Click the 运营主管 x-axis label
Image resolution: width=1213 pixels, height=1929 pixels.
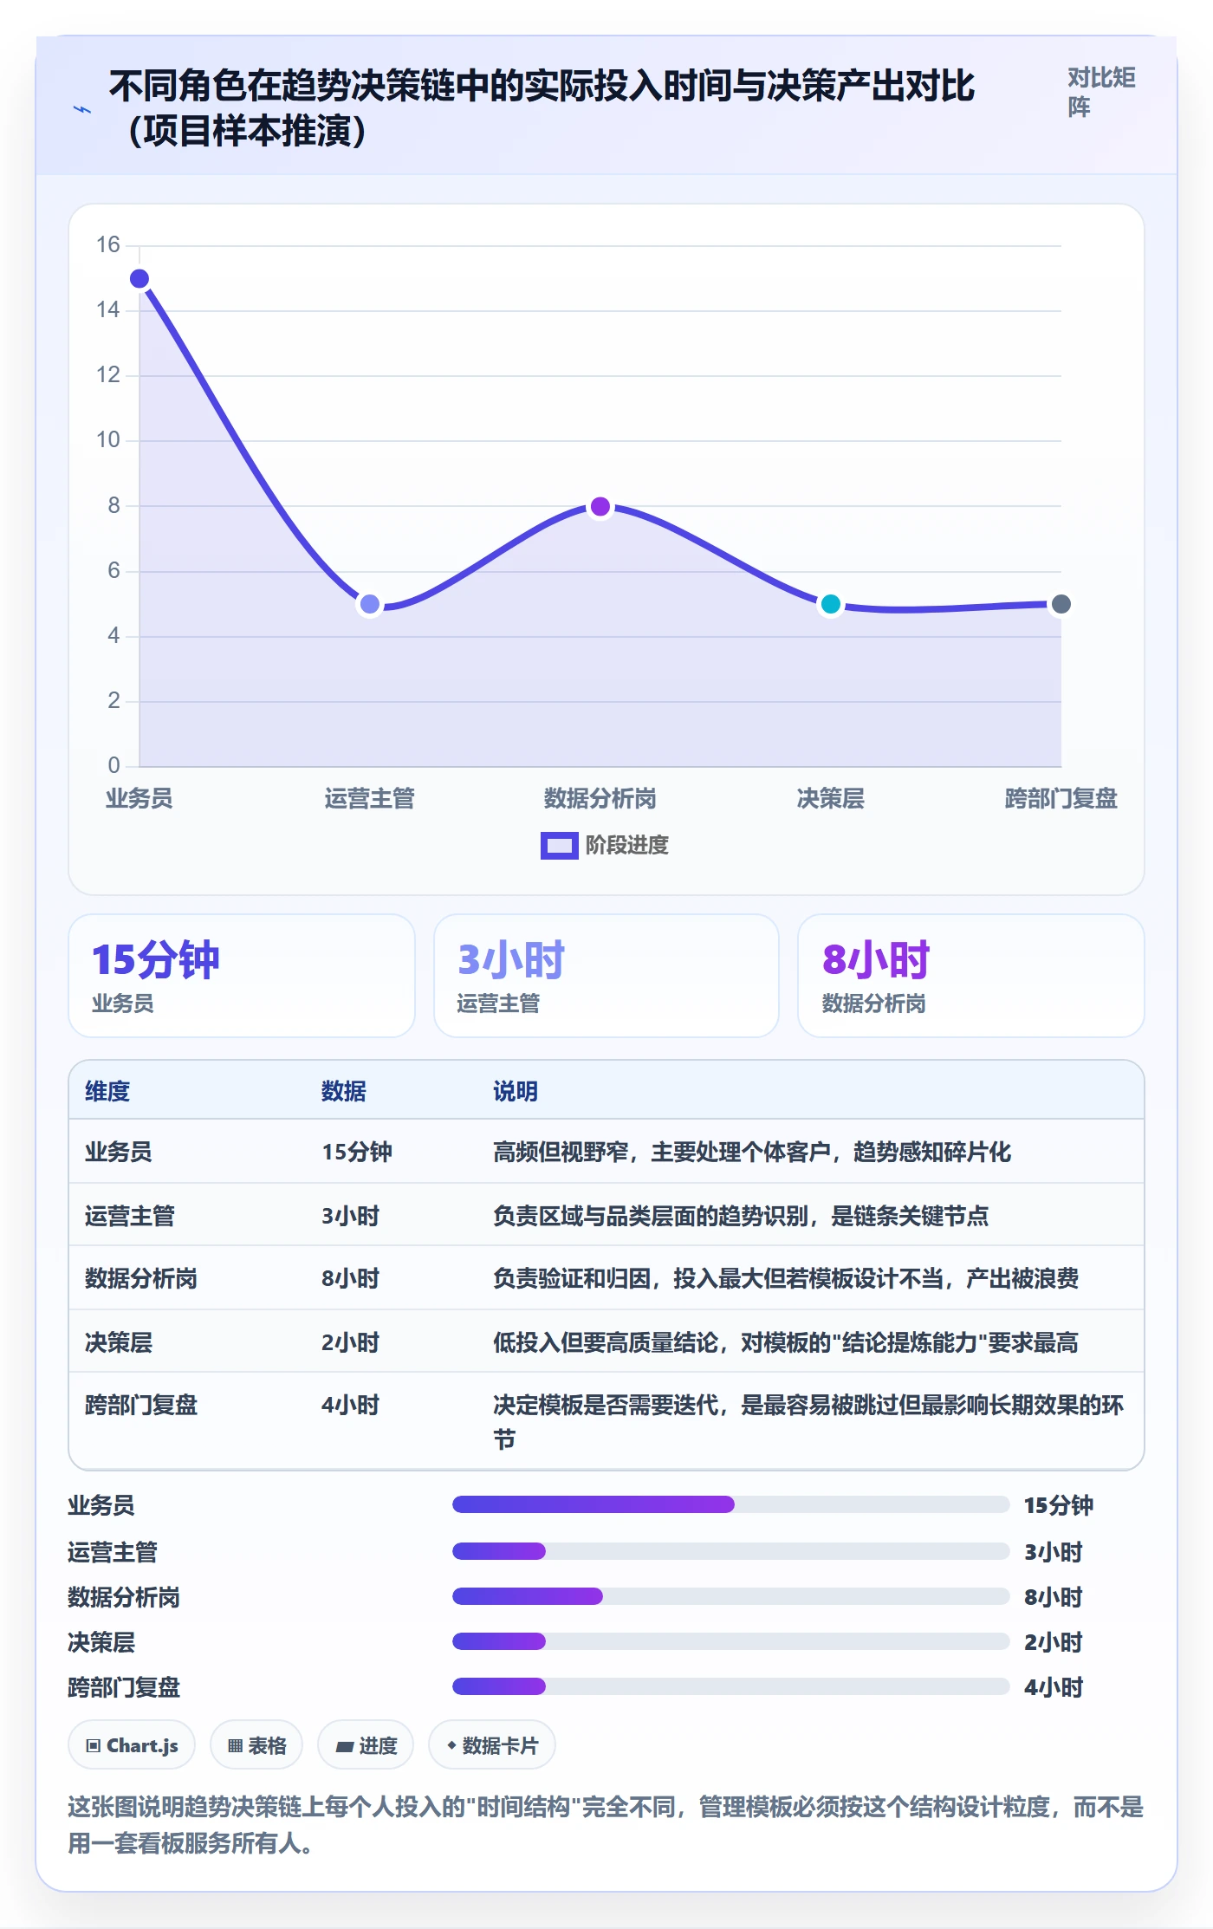pos(370,798)
